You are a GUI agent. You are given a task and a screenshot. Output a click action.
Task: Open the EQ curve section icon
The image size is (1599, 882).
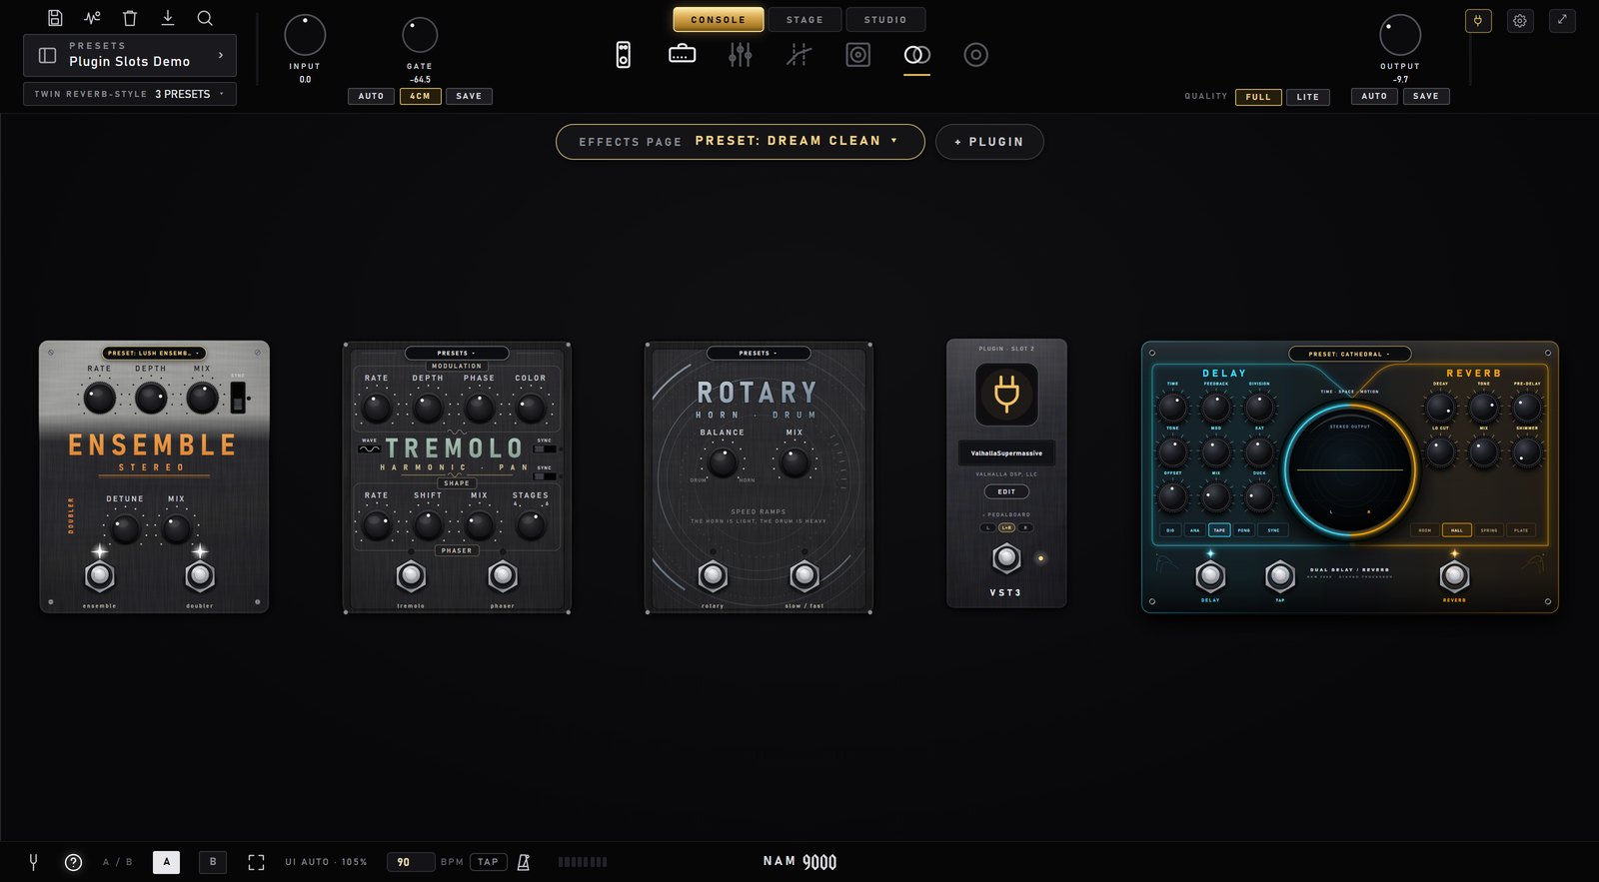pyautogui.click(x=799, y=55)
